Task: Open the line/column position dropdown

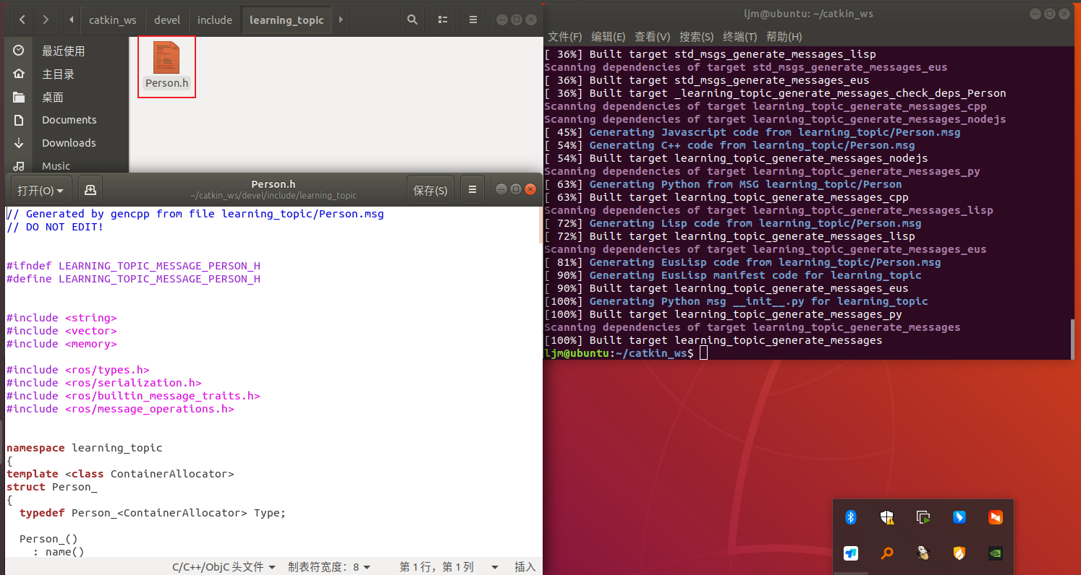Action: (449, 567)
